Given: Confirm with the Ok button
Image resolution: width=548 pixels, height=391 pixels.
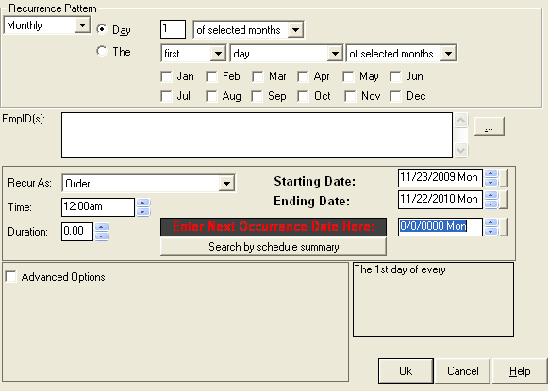Looking at the screenshot, I should click(x=406, y=371).
